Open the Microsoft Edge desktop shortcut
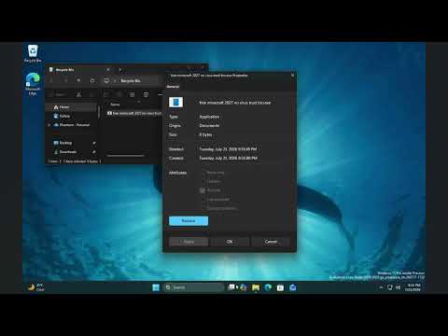Viewport: 448px width, 336px height. pyautogui.click(x=33, y=84)
